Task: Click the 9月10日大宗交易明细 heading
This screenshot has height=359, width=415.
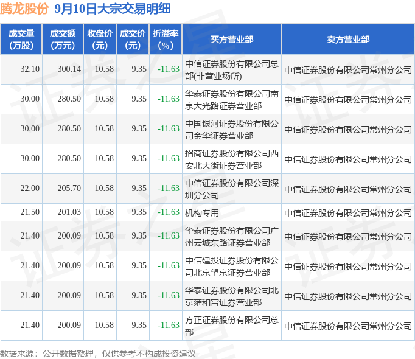Action: pyautogui.click(x=113, y=9)
